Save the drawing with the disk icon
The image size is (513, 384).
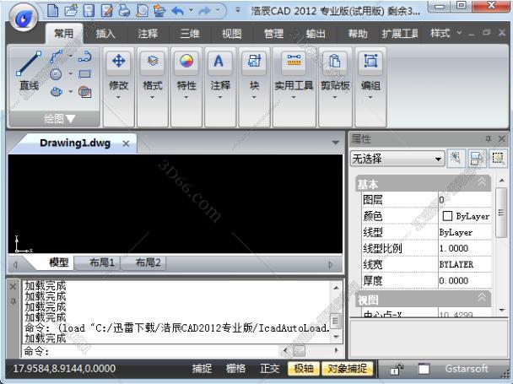coord(89,10)
